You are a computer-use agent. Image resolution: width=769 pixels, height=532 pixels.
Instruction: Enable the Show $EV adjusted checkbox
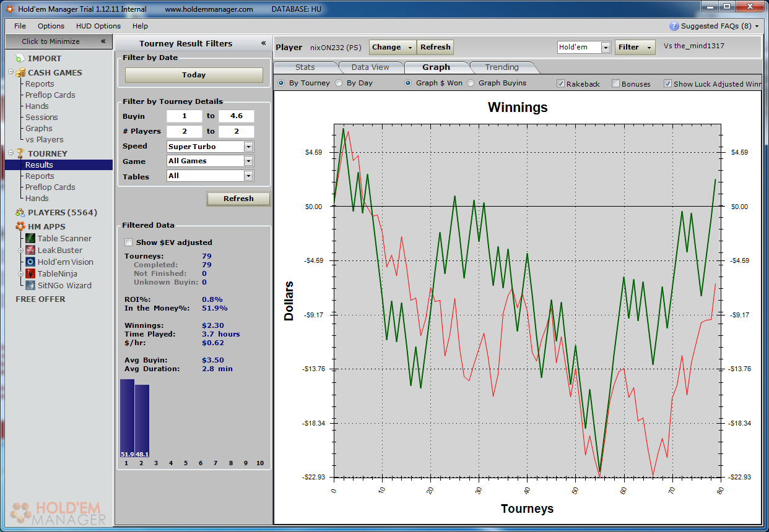[129, 242]
